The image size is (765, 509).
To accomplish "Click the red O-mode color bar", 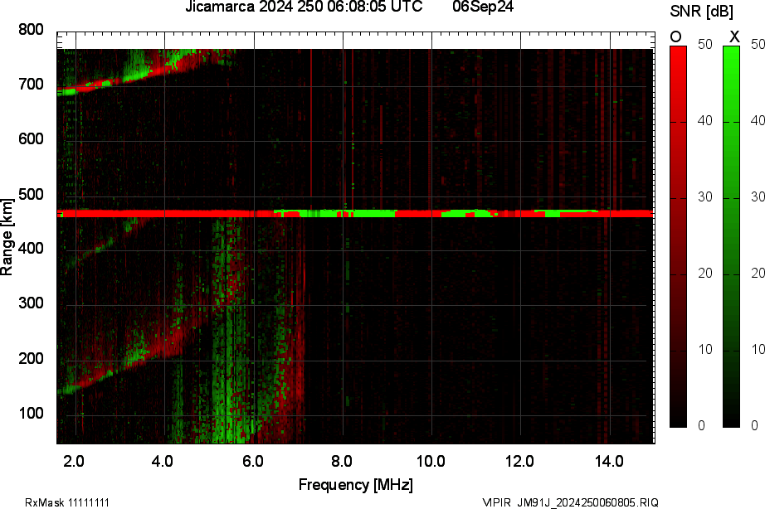I will click(x=678, y=236).
